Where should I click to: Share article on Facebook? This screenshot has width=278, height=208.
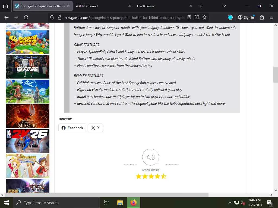pyautogui.click(x=72, y=128)
